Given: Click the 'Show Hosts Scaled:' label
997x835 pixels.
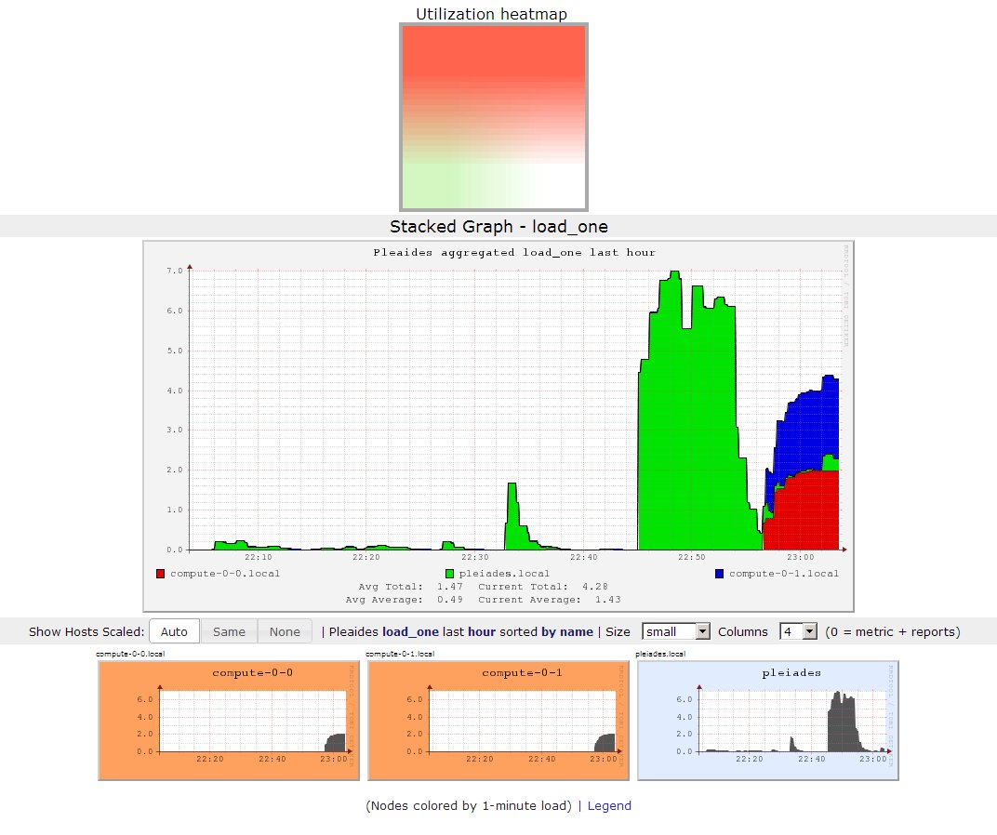Looking at the screenshot, I should [86, 631].
